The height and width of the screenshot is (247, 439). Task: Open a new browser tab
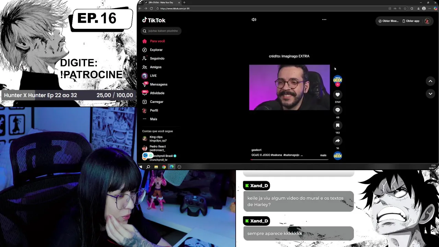(x=184, y=2)
